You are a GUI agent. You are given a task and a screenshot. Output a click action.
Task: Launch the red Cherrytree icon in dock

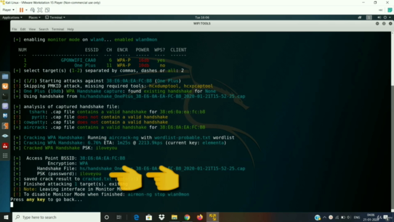point(5,146)
